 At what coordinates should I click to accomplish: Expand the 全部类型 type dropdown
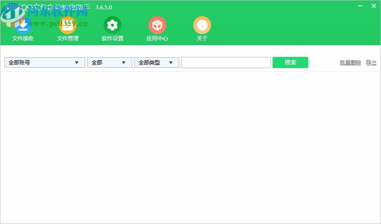point(157,62)
